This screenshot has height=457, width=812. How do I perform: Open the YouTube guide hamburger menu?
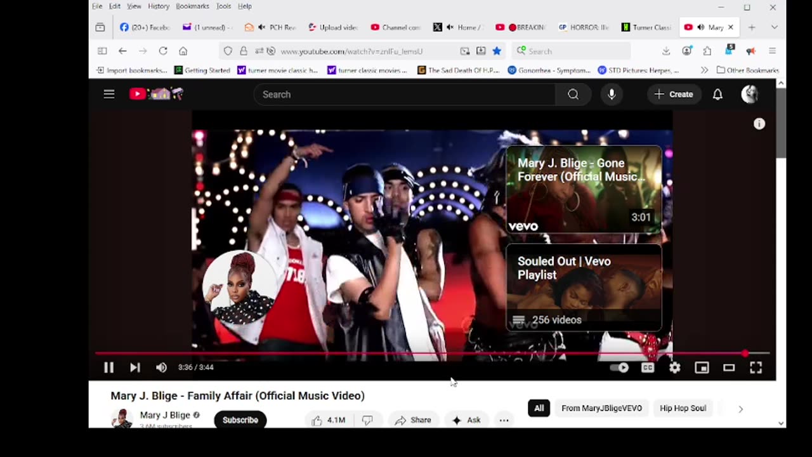click(x=109, y=94)
